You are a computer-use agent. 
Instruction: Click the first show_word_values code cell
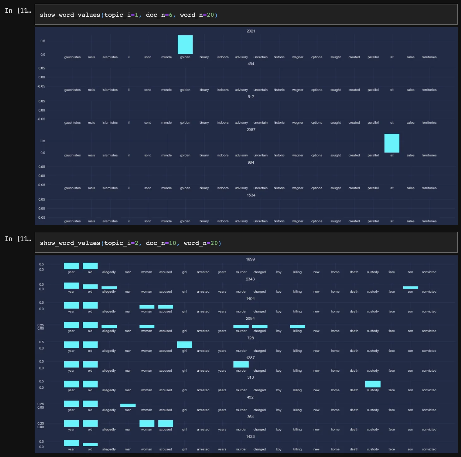(246, 15)
